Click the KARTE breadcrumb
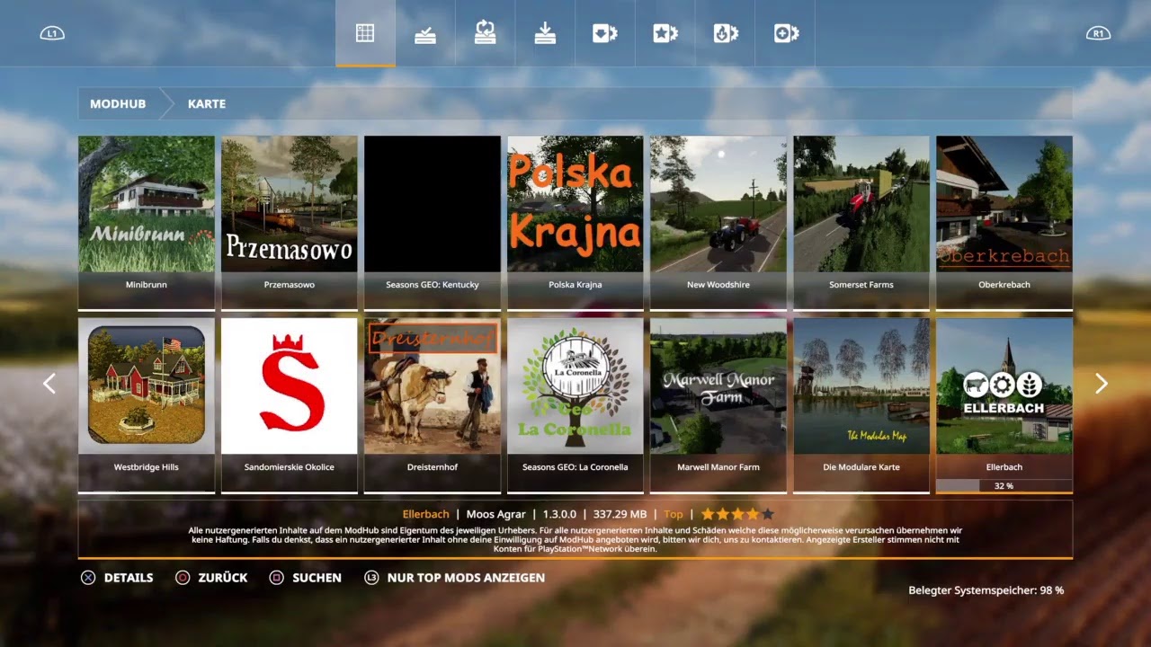The image size is (1151, 647). (x=207, y=104)
